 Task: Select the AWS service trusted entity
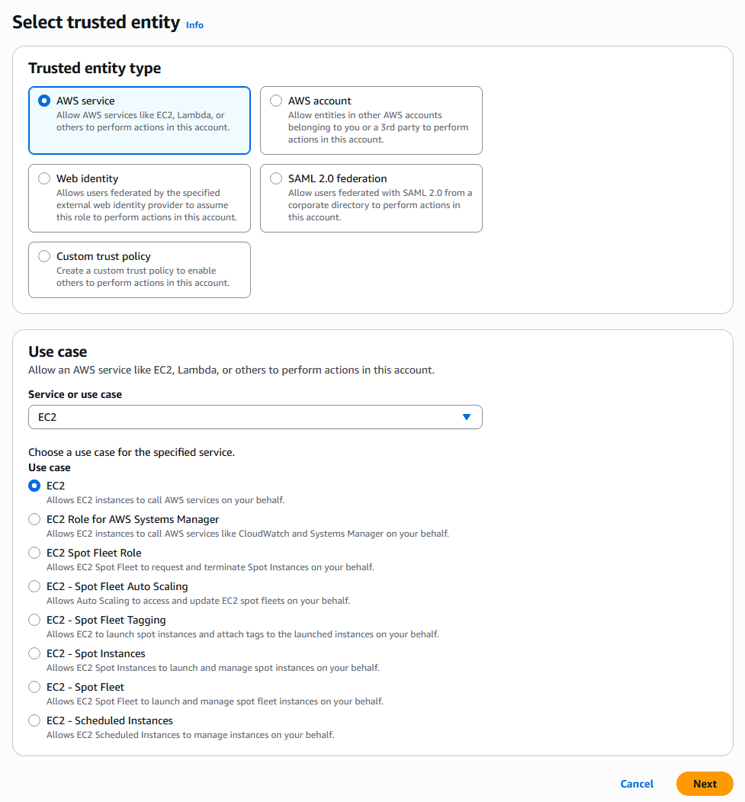click(x=44, y=101)
